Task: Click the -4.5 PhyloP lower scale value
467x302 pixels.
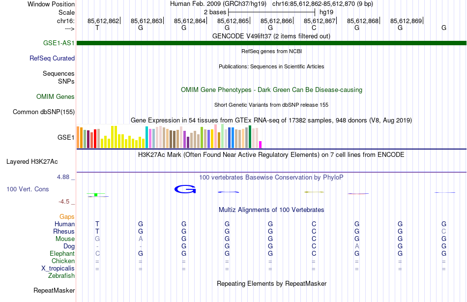Action: click(64, 202)
